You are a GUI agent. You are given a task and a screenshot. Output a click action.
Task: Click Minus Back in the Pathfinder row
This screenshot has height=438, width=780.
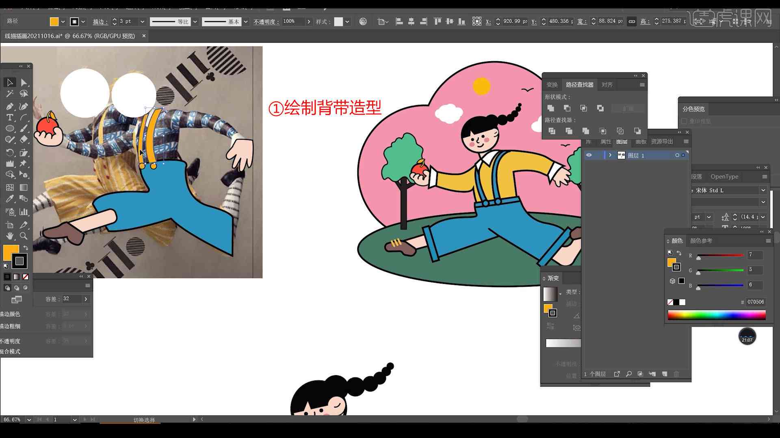637,131
